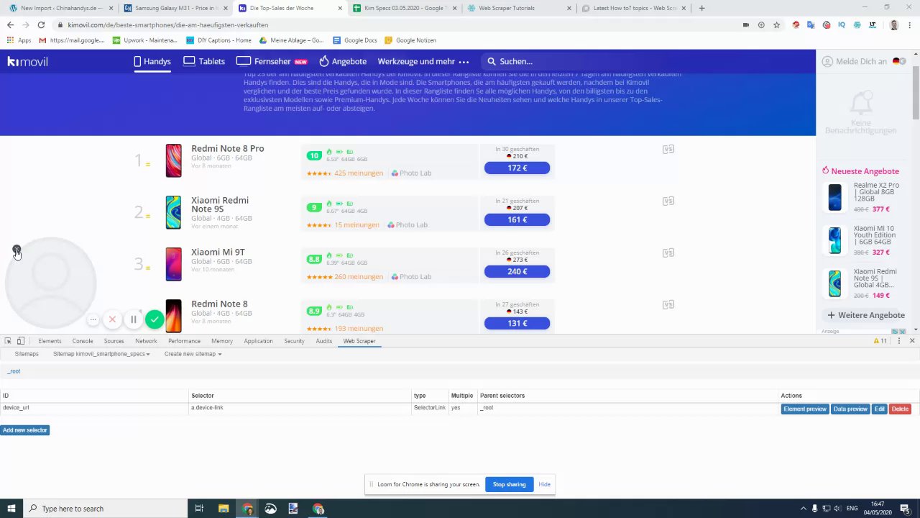Click _root breadcrumb link
Viewport: 920px width, 518px height.
[14, 371]
